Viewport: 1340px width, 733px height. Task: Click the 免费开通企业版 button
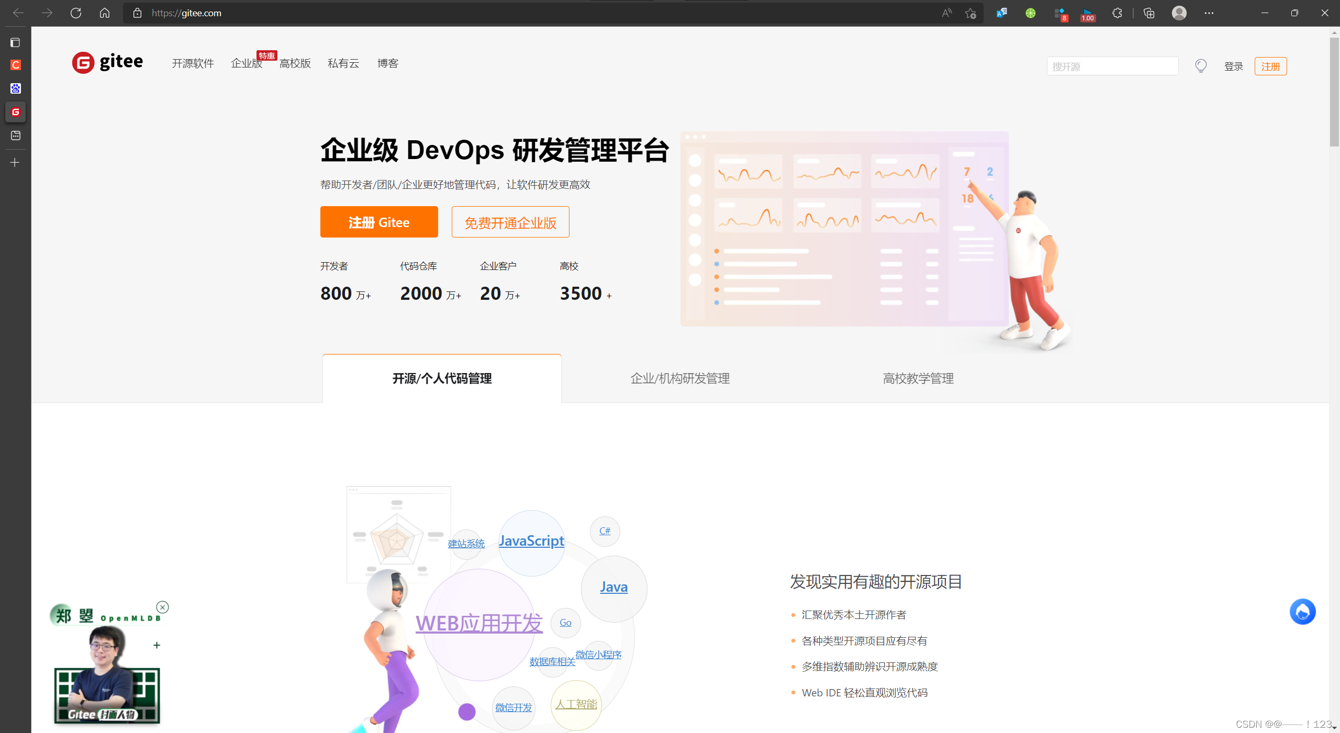coord(510,222)
